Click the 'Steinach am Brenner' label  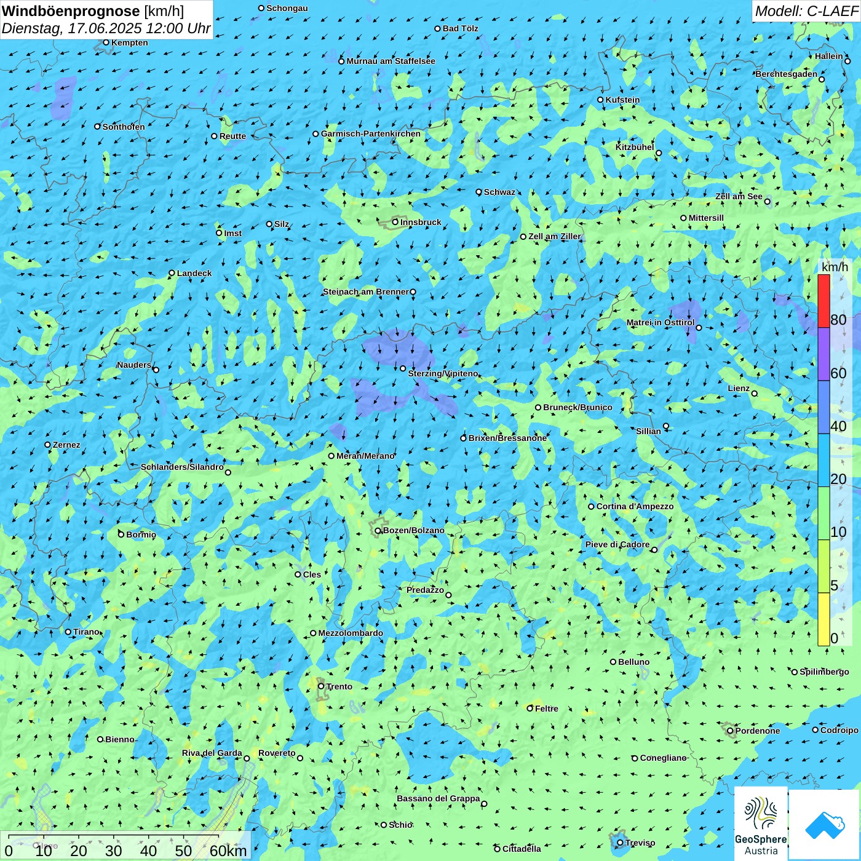pos(365,292)
